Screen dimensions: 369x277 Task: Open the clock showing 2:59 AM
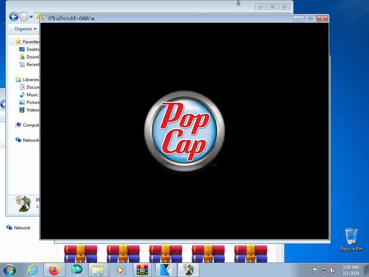[351, 270]
